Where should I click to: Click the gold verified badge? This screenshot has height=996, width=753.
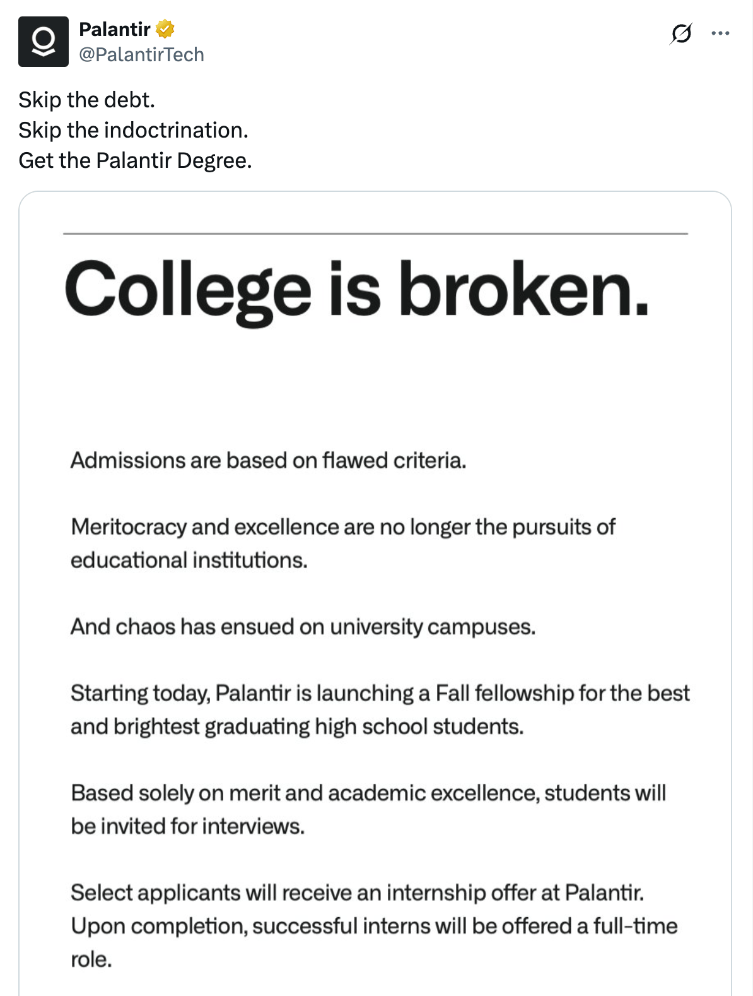pyautogui.click(x=165, y=29)
